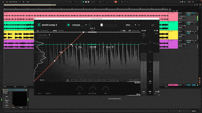Viewport: 202px width, 113px height.
Task: Click the Tap tempo button
Action: [x=7, y=2]
